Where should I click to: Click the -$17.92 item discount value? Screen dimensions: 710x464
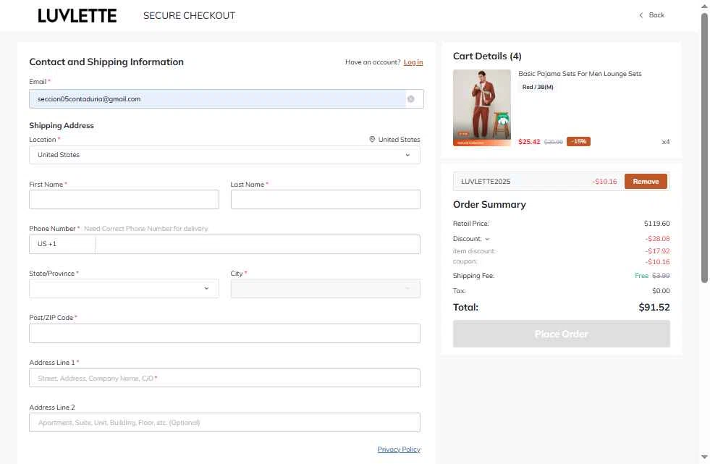657,250
